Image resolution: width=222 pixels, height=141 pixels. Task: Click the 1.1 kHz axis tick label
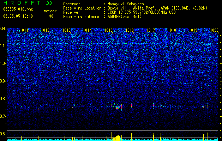[x=3, y=46]
